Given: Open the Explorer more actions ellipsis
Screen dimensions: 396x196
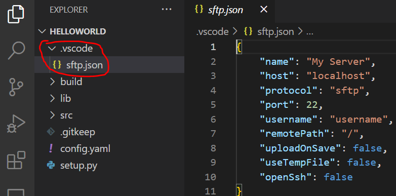Looking at the screenshot, I should coord(167,10).
